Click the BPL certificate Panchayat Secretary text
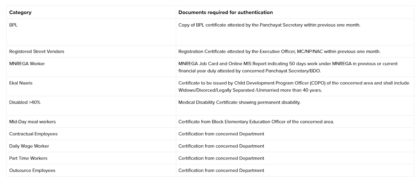This screenshot has height=182, width=420. pyautogui.click(x=269, y=25)
